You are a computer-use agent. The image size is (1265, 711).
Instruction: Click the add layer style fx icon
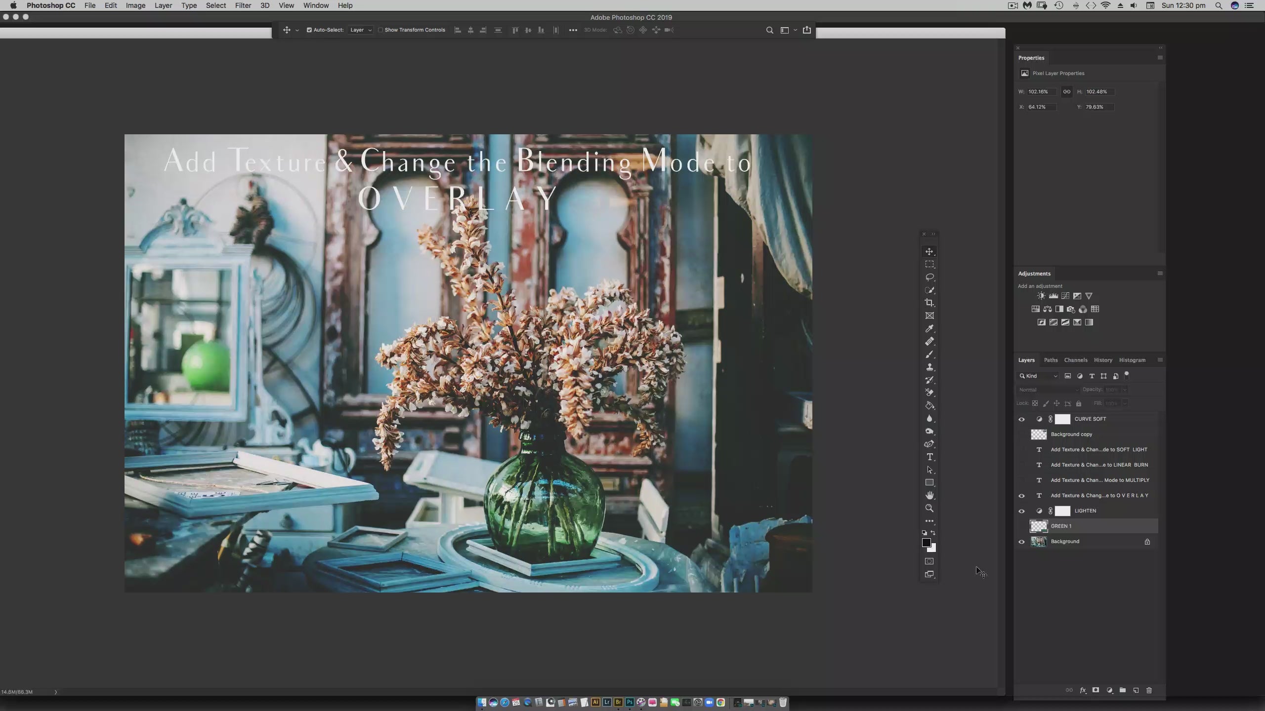pyautogui.click(x=1083, y=690)
